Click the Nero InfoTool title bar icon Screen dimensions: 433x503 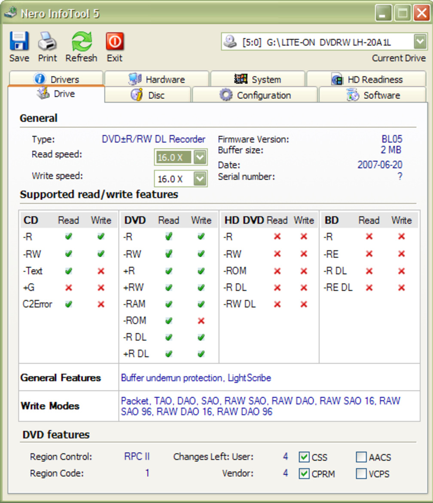11,13
